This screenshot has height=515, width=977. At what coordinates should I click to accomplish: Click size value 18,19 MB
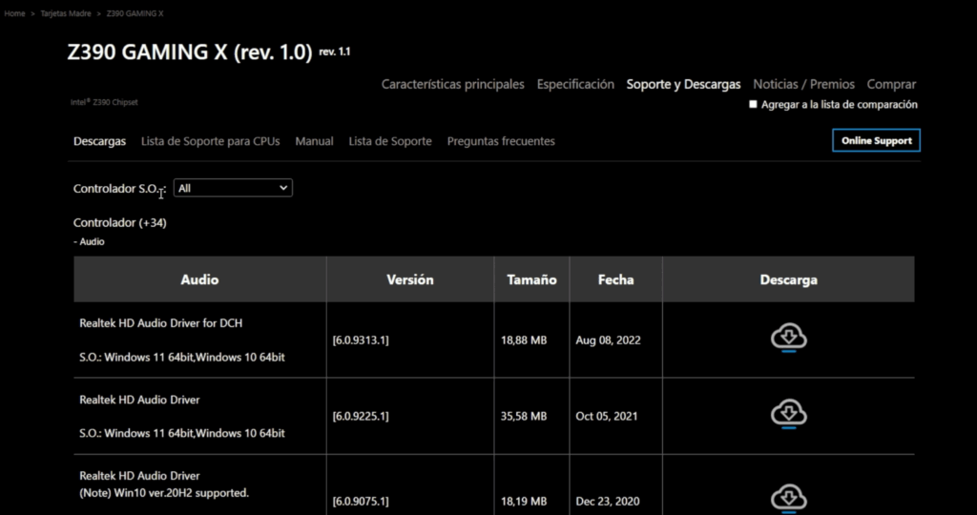[524, 502]
